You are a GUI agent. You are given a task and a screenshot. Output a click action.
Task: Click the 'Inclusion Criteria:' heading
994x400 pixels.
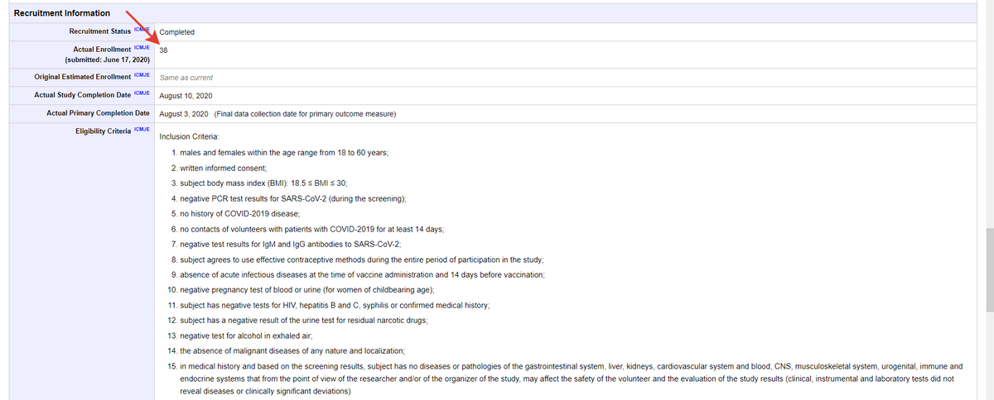[188, 136]
